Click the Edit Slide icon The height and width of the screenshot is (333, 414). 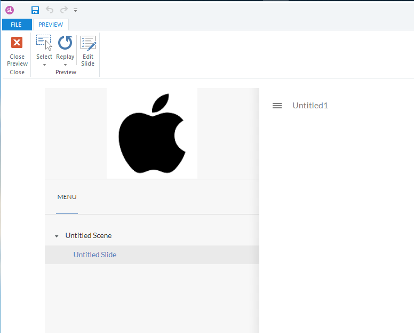(87, 43)
